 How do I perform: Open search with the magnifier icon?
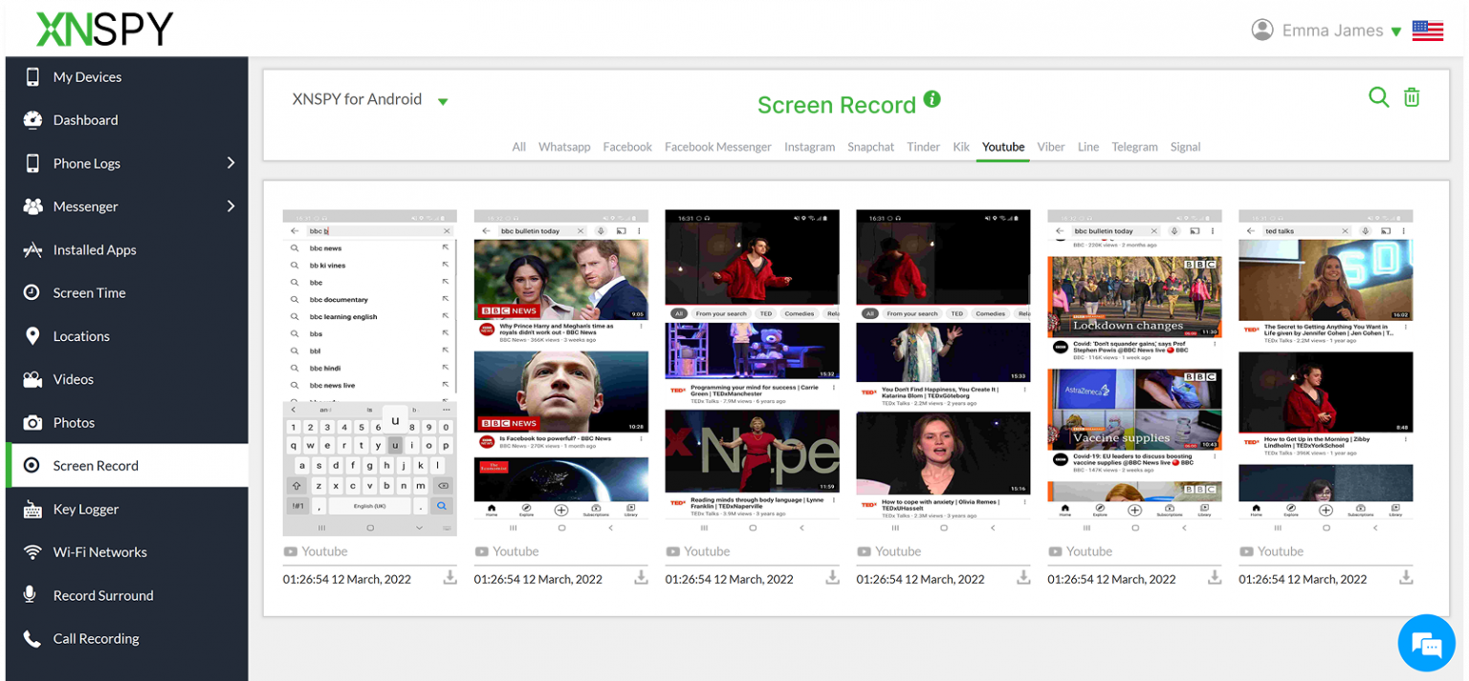tap(1378, 96)
